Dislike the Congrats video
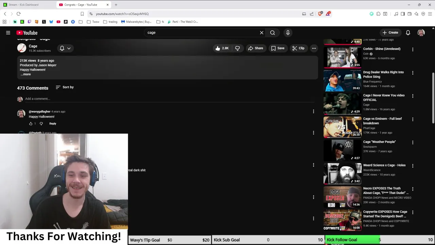The image size is (435, 245). point(238,48)
